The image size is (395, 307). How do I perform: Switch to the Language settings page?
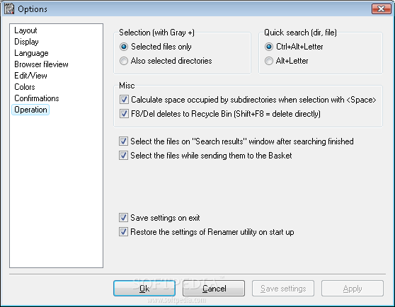pyautogui.click(x=31, y=53)
